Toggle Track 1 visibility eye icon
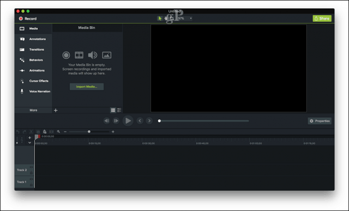Viewport: 349px width, 211px height. point(32,179)
